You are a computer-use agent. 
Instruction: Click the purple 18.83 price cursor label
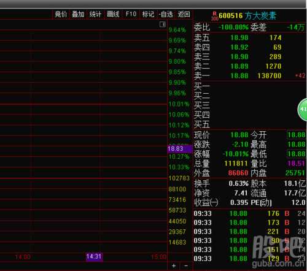[180, 149]
